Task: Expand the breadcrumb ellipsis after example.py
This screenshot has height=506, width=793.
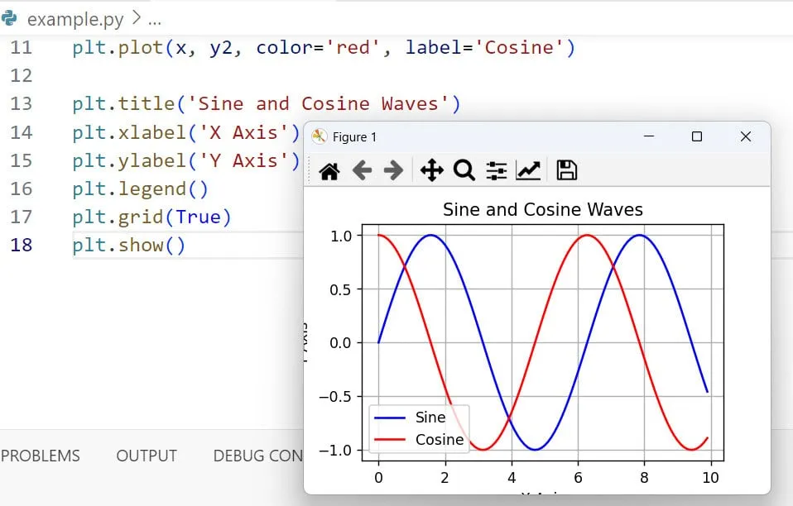Action: [x=155, y=21]
